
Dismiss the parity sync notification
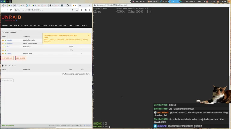tap(89, 35)
